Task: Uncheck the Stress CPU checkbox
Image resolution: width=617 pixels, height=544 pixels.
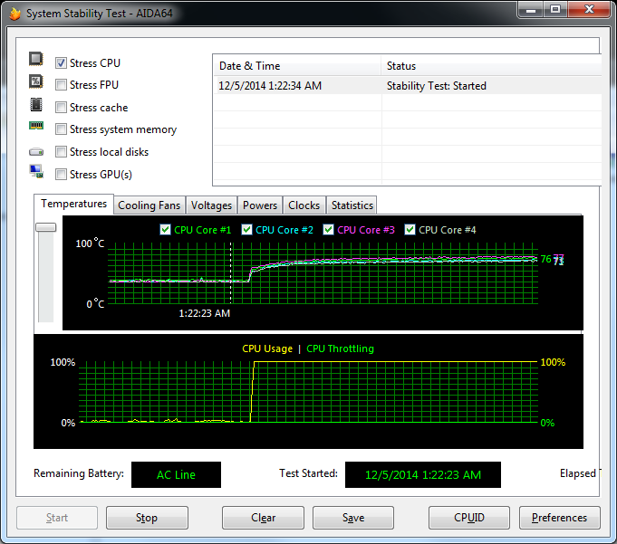Action: (61, 62)
